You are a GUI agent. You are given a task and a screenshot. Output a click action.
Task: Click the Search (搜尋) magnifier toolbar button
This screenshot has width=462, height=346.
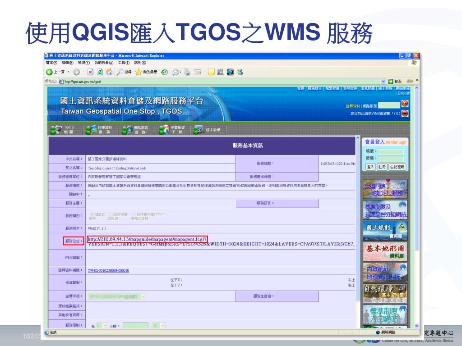124,72
